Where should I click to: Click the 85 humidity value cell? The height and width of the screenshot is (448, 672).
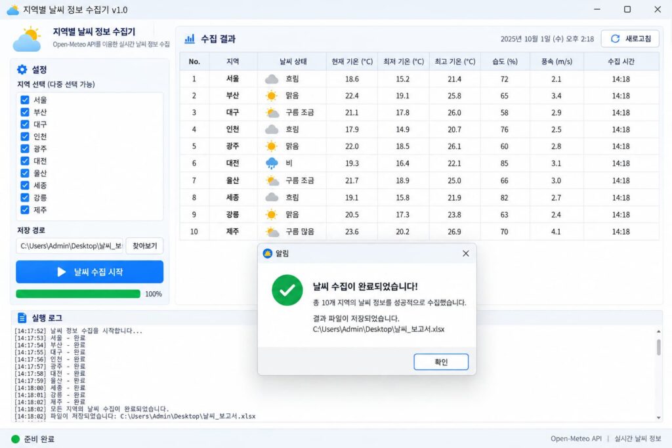tap(505, 163)
